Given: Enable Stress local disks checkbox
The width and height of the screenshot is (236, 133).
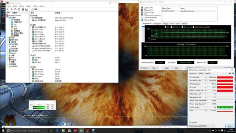Looking at the screenshot, I should (145, 17).
